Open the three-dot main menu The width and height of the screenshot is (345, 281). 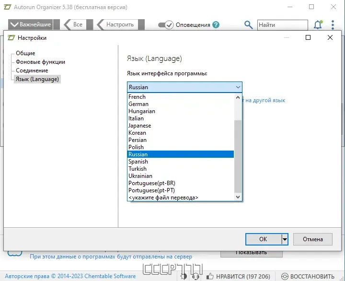(x=333, y=25)
